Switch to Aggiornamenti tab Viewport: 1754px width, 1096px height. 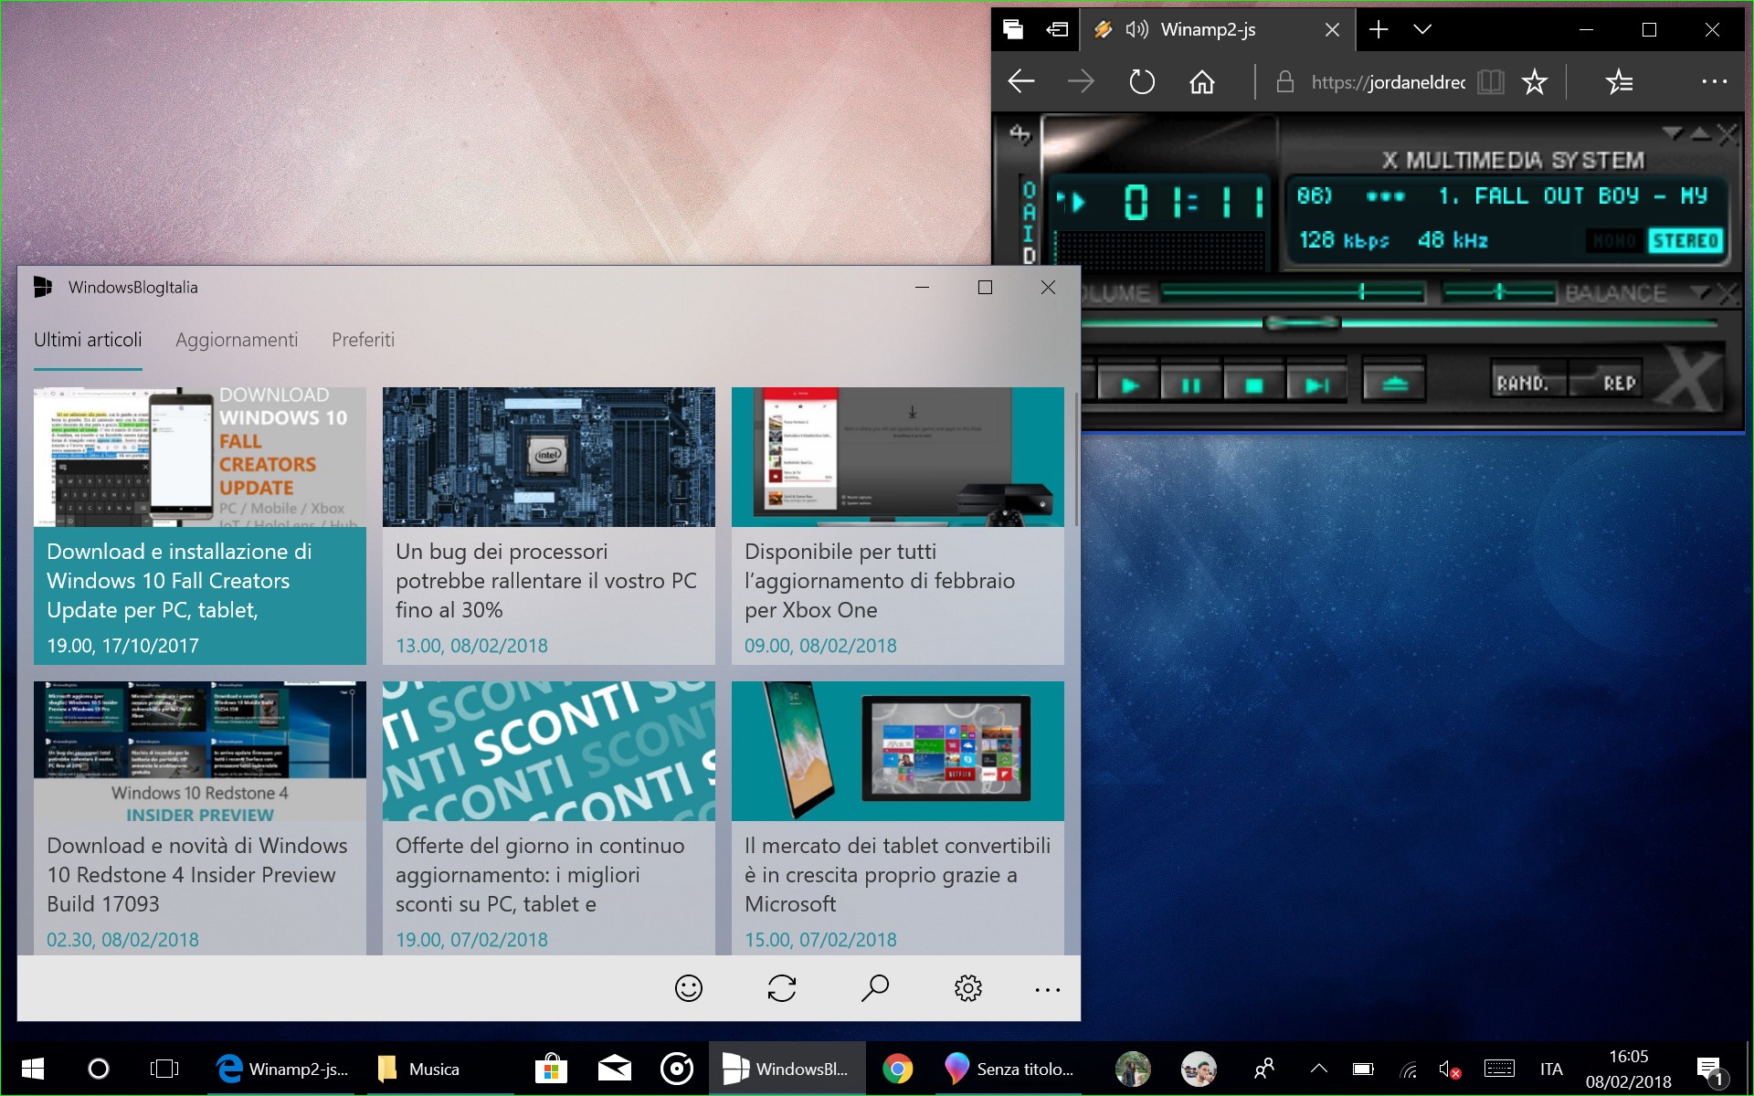[x=237, y=340]
